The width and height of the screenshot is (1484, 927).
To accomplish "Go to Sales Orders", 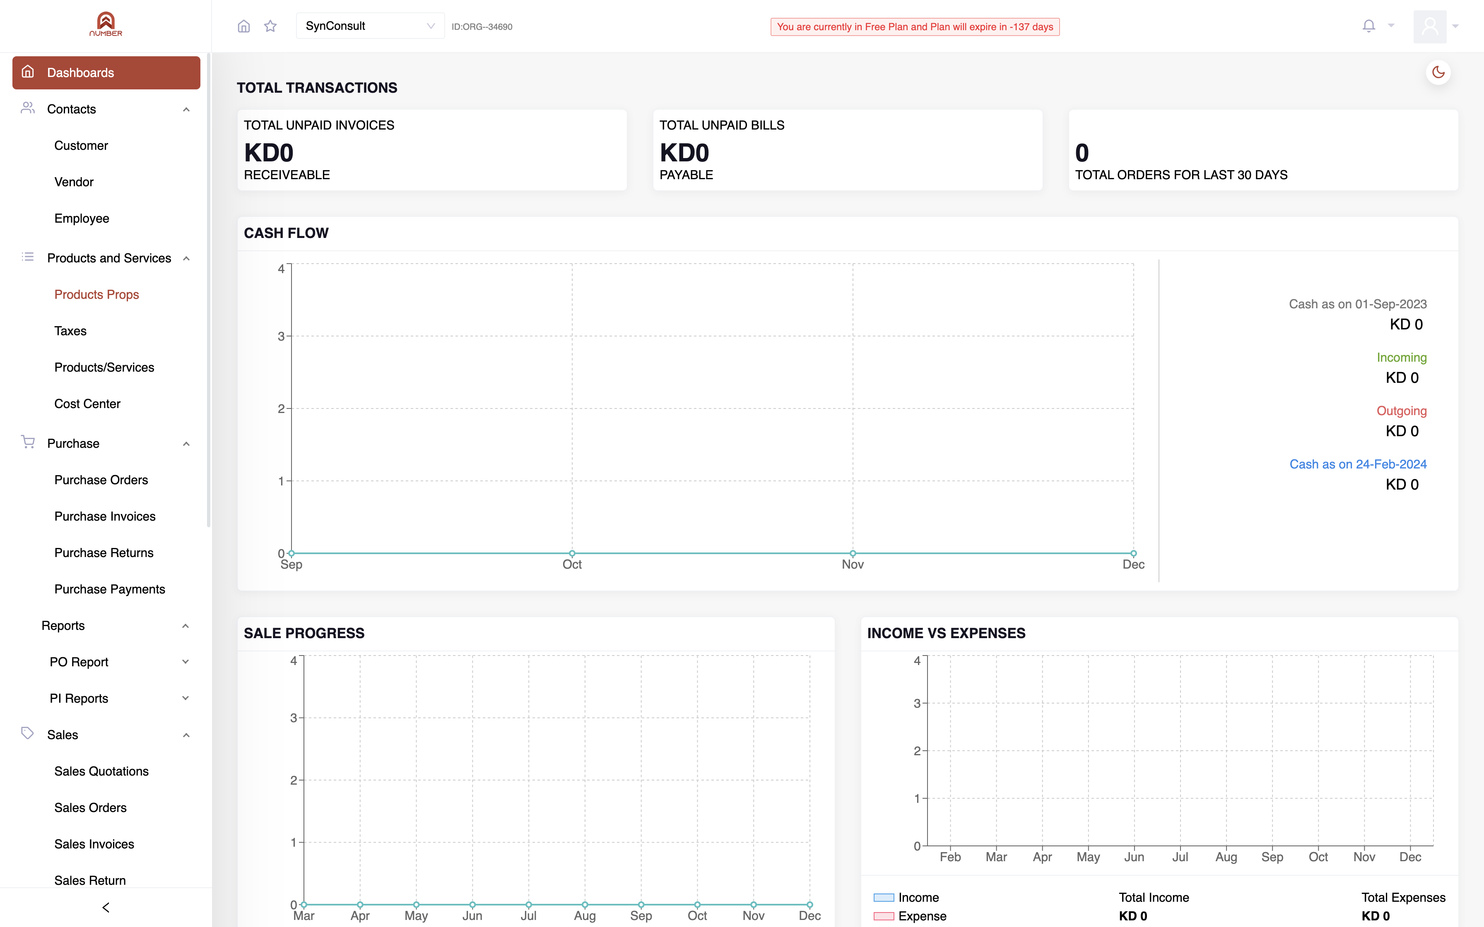I will point(90,807).
